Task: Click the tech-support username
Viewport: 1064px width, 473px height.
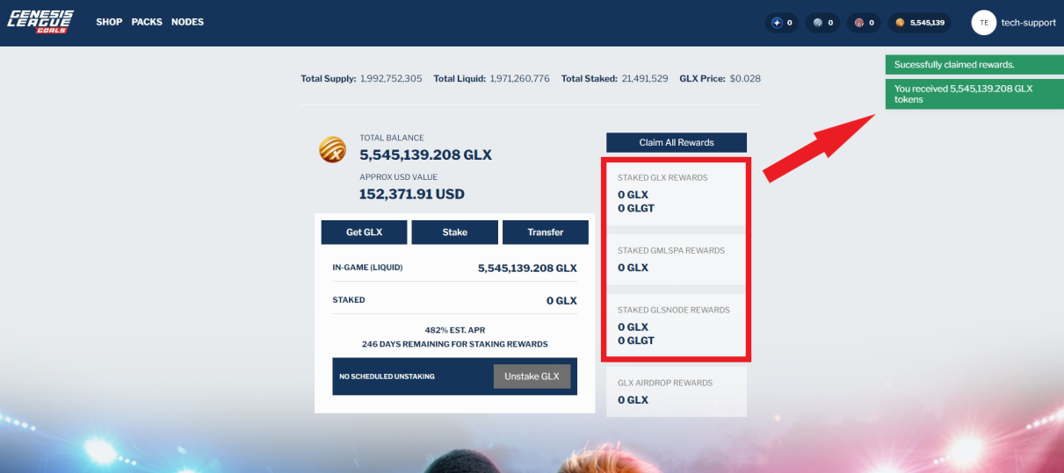Action: (x=1028, y=23)
